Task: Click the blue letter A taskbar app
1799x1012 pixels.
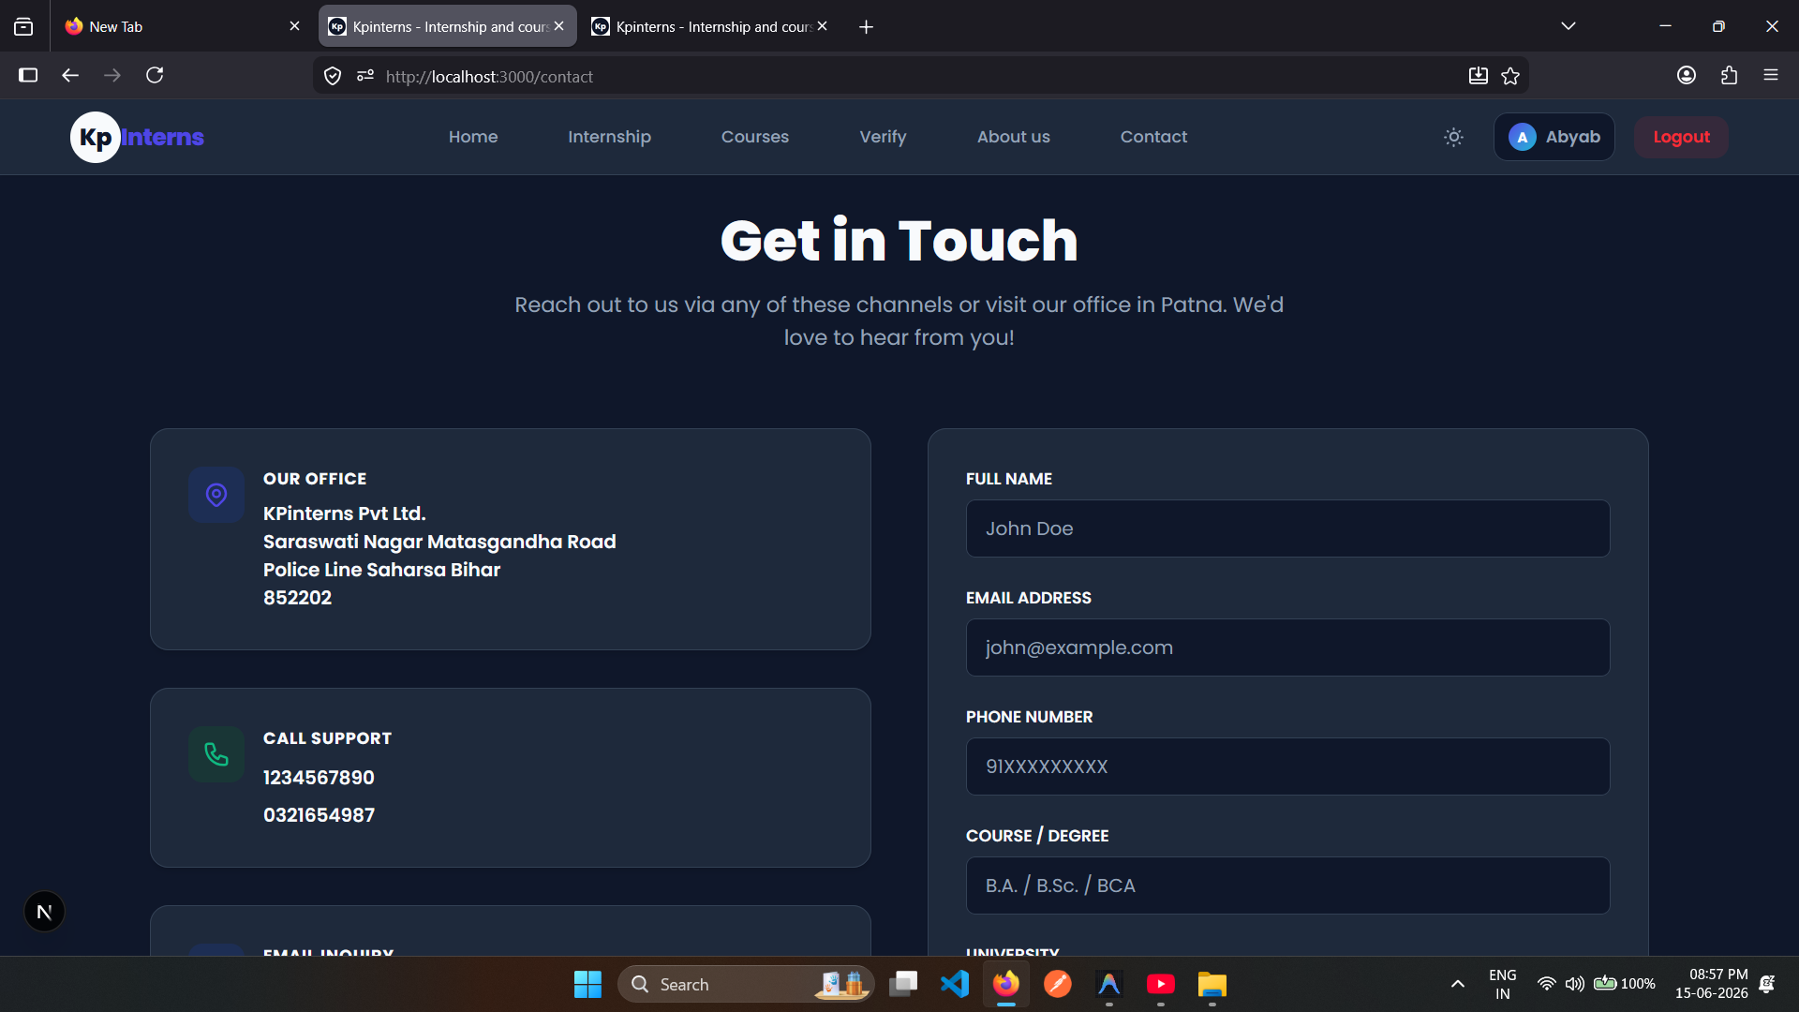Action: click(x=1109, y=984)
